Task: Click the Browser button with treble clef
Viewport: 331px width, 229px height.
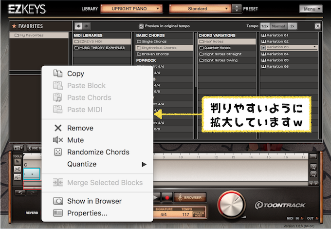Action: click(190, 197)
